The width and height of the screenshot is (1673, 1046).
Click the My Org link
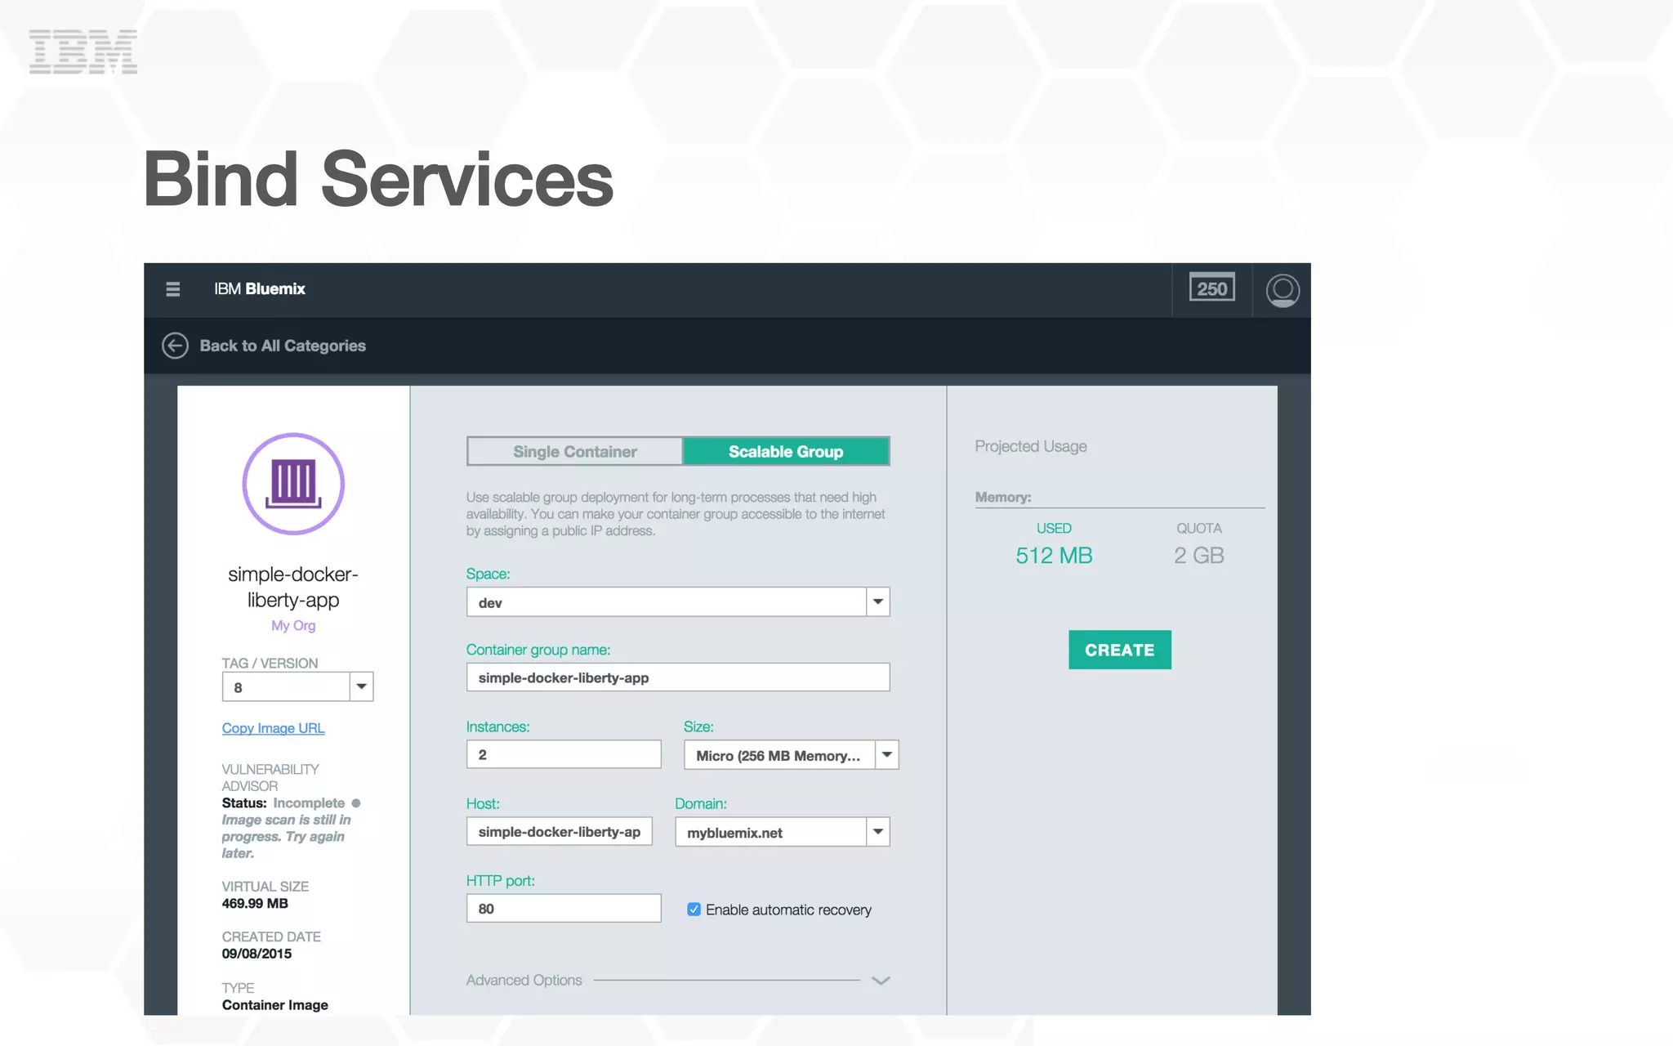pyautogui.click(x=293, y=625)
